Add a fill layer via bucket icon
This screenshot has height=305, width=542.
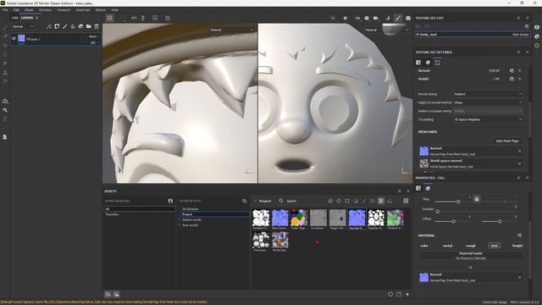(73, 26)
